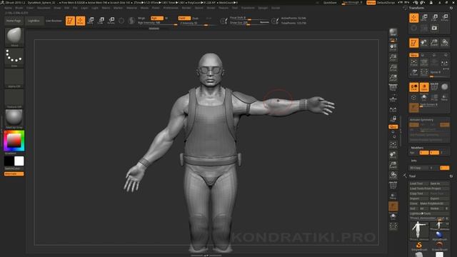Click the DefaultZScript button

point(387,3)
